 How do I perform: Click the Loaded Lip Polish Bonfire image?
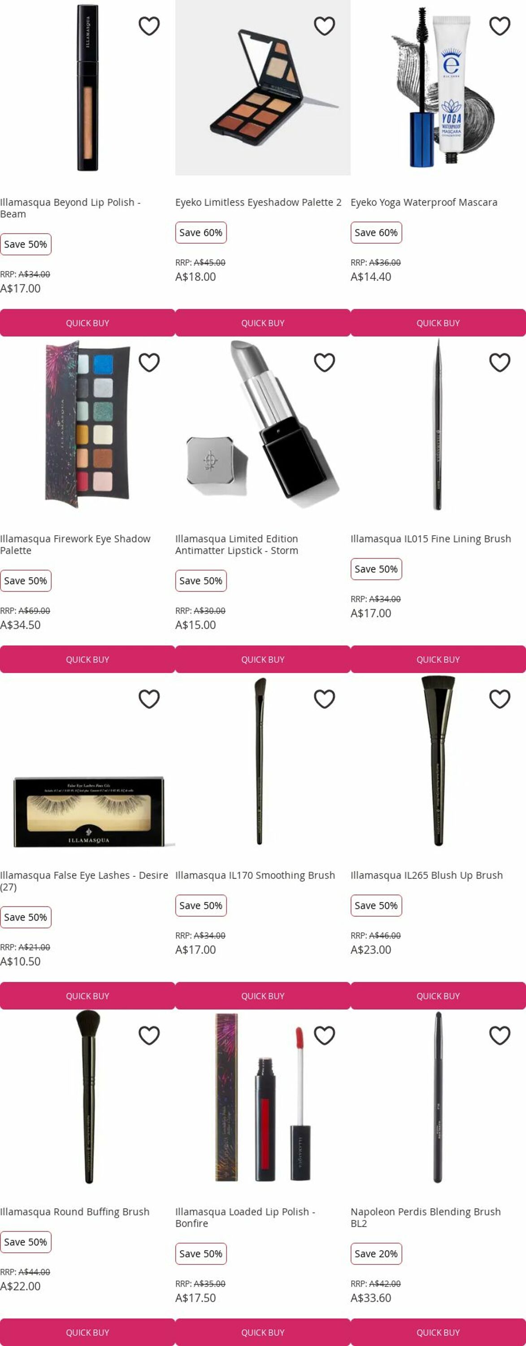pos(263,1097)
